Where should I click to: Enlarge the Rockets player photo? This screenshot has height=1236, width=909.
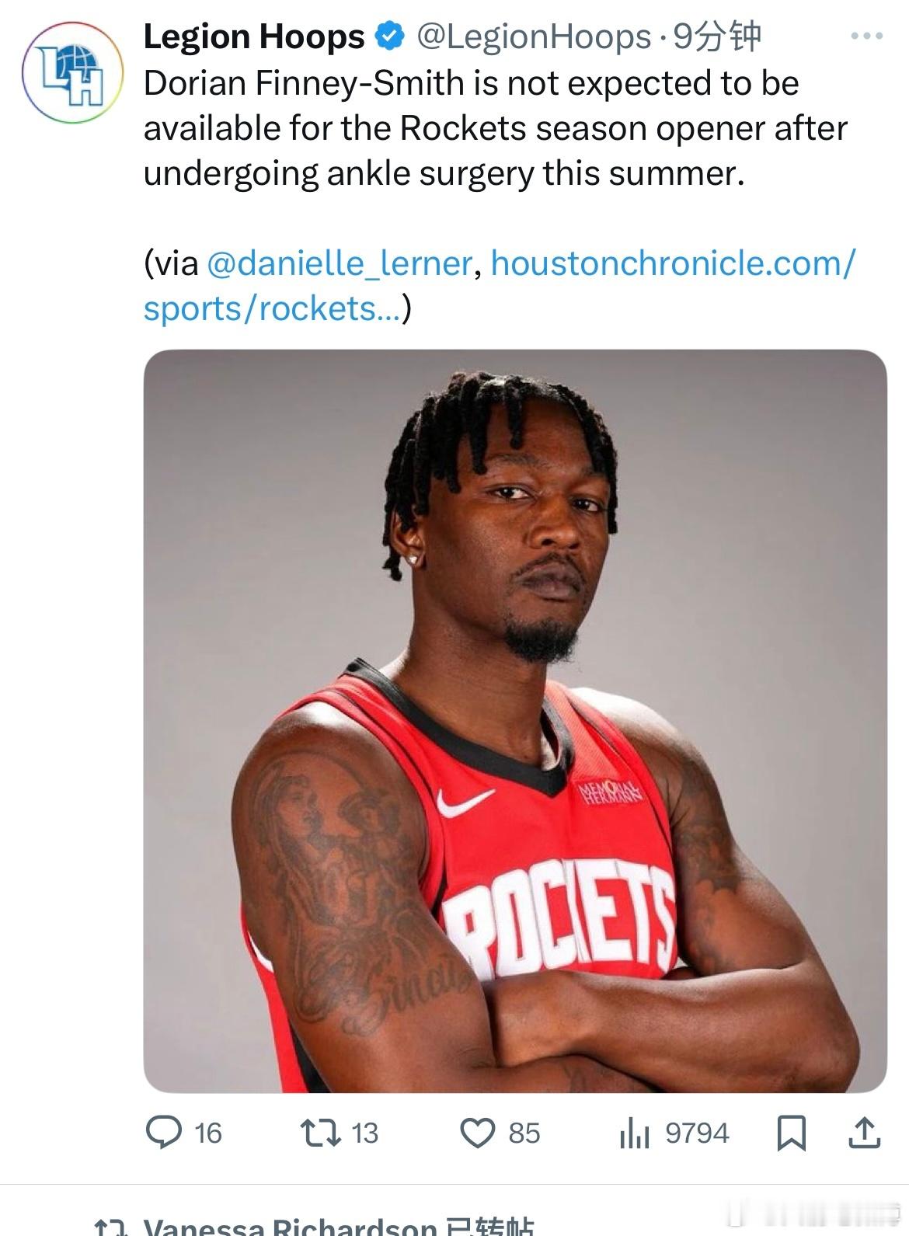515,721
